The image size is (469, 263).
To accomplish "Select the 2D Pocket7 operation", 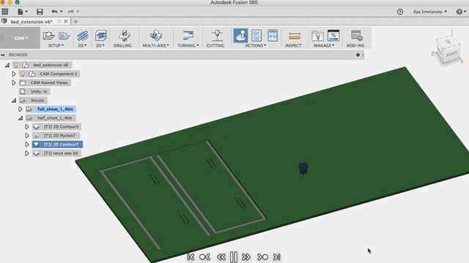I will coord(59,135).
